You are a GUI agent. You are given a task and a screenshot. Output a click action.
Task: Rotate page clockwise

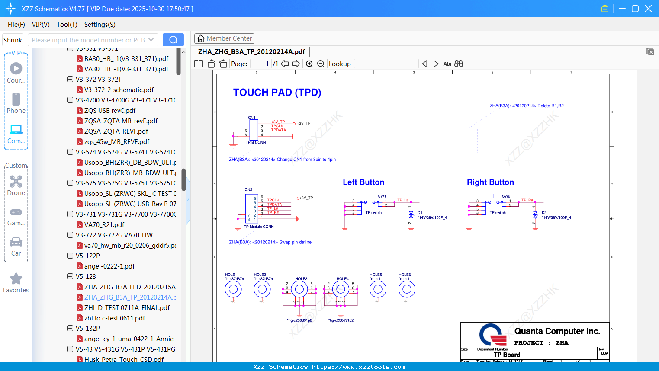[223, 64]
